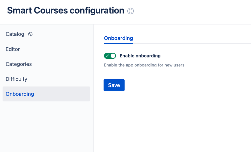This screenshot has height=152, width=251.
Task: Click the checkmark inside the onboarding switch
Action: pyautogui.click(x=108, y=56)
